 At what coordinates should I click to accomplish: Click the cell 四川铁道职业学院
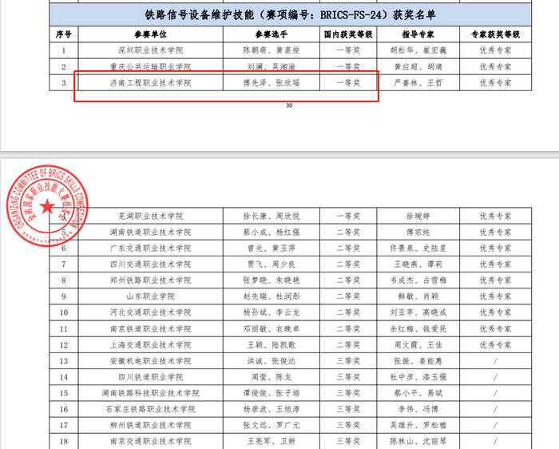click(150, 377)
